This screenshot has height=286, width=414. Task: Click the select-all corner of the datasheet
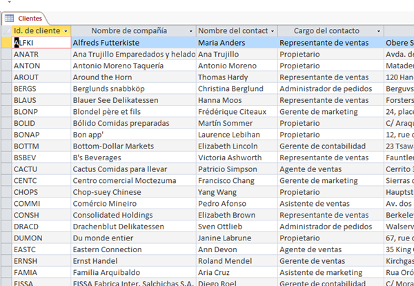6,31
